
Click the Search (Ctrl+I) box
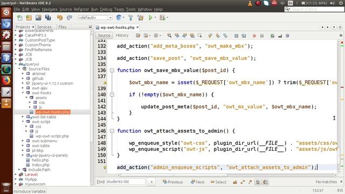[x=314, y=9]
